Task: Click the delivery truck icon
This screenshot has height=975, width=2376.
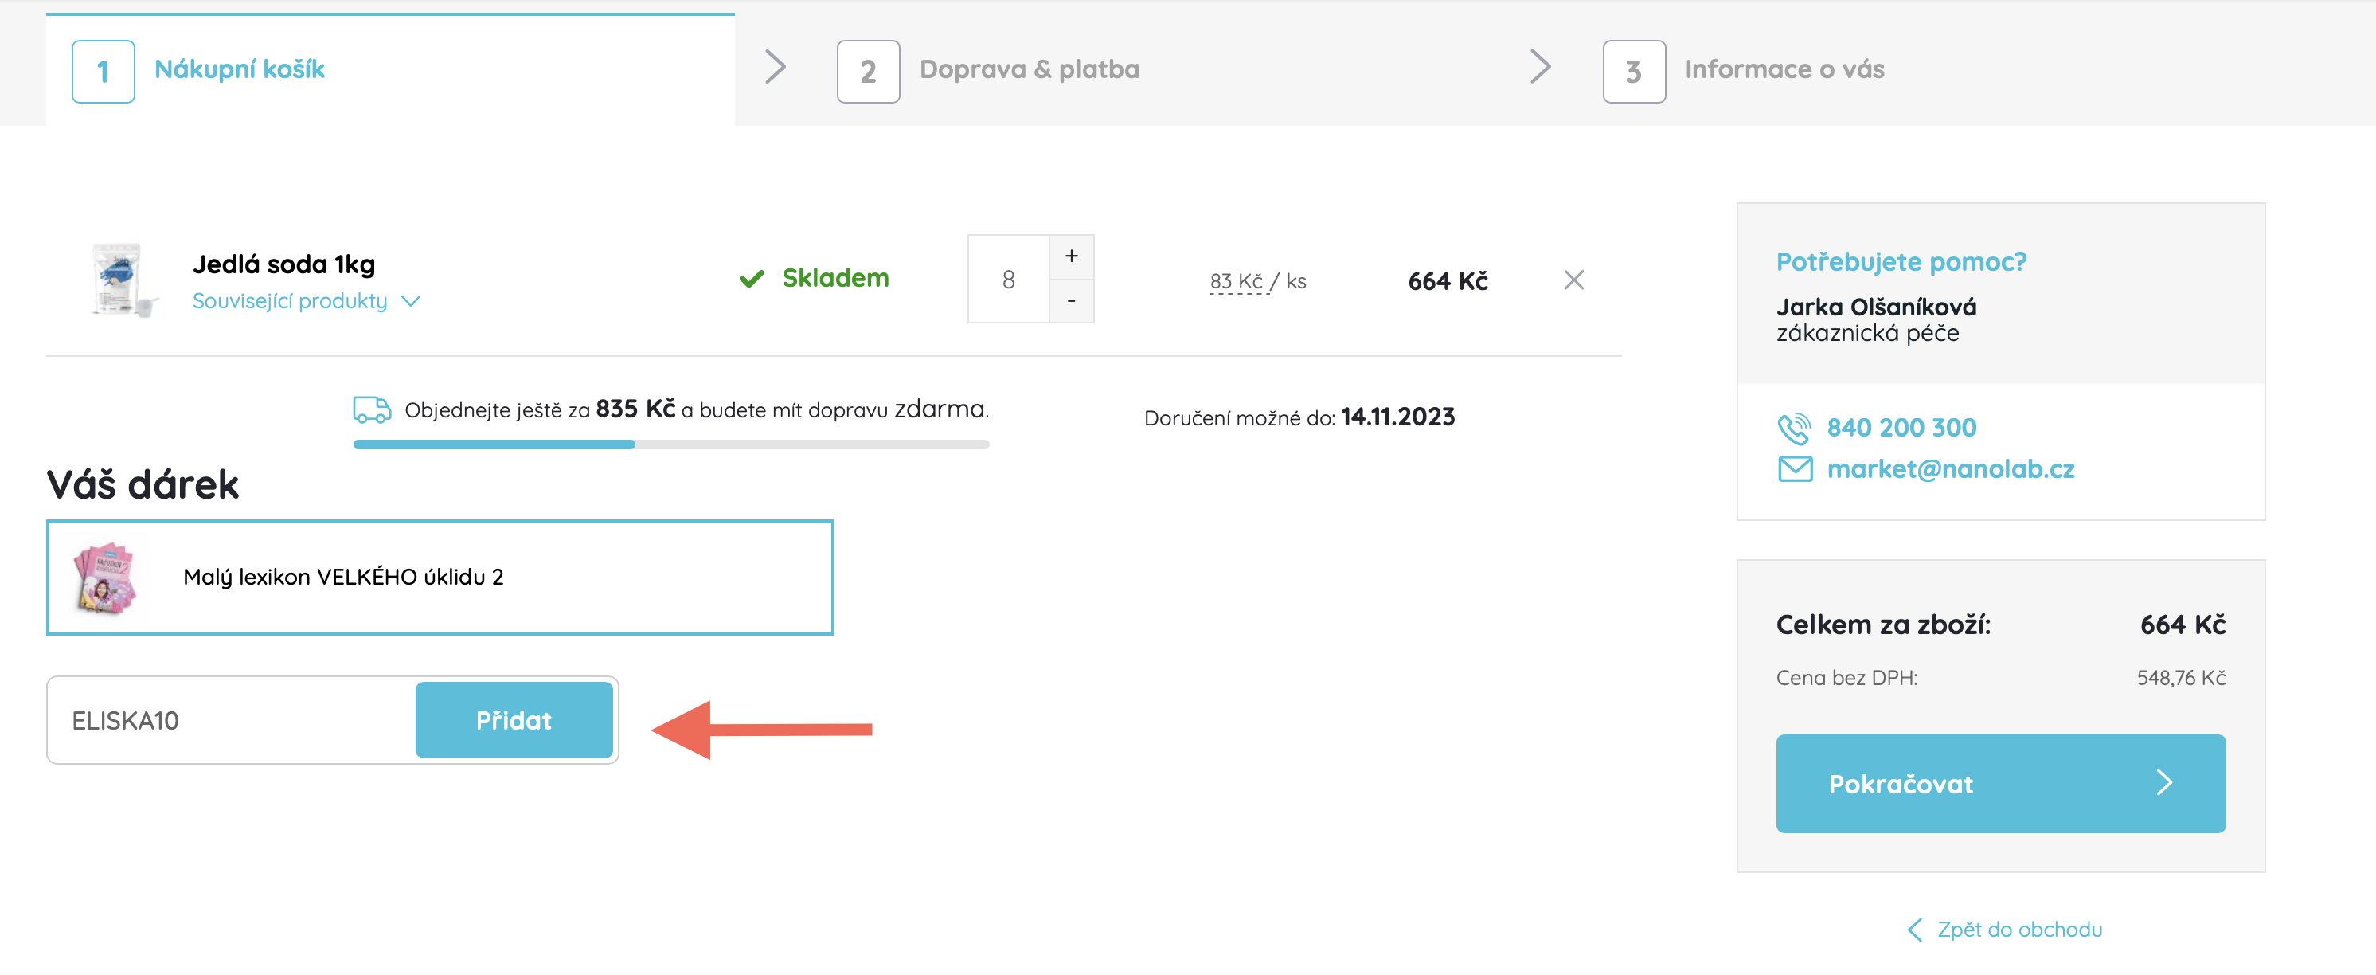Action: [x=372, y=409]
